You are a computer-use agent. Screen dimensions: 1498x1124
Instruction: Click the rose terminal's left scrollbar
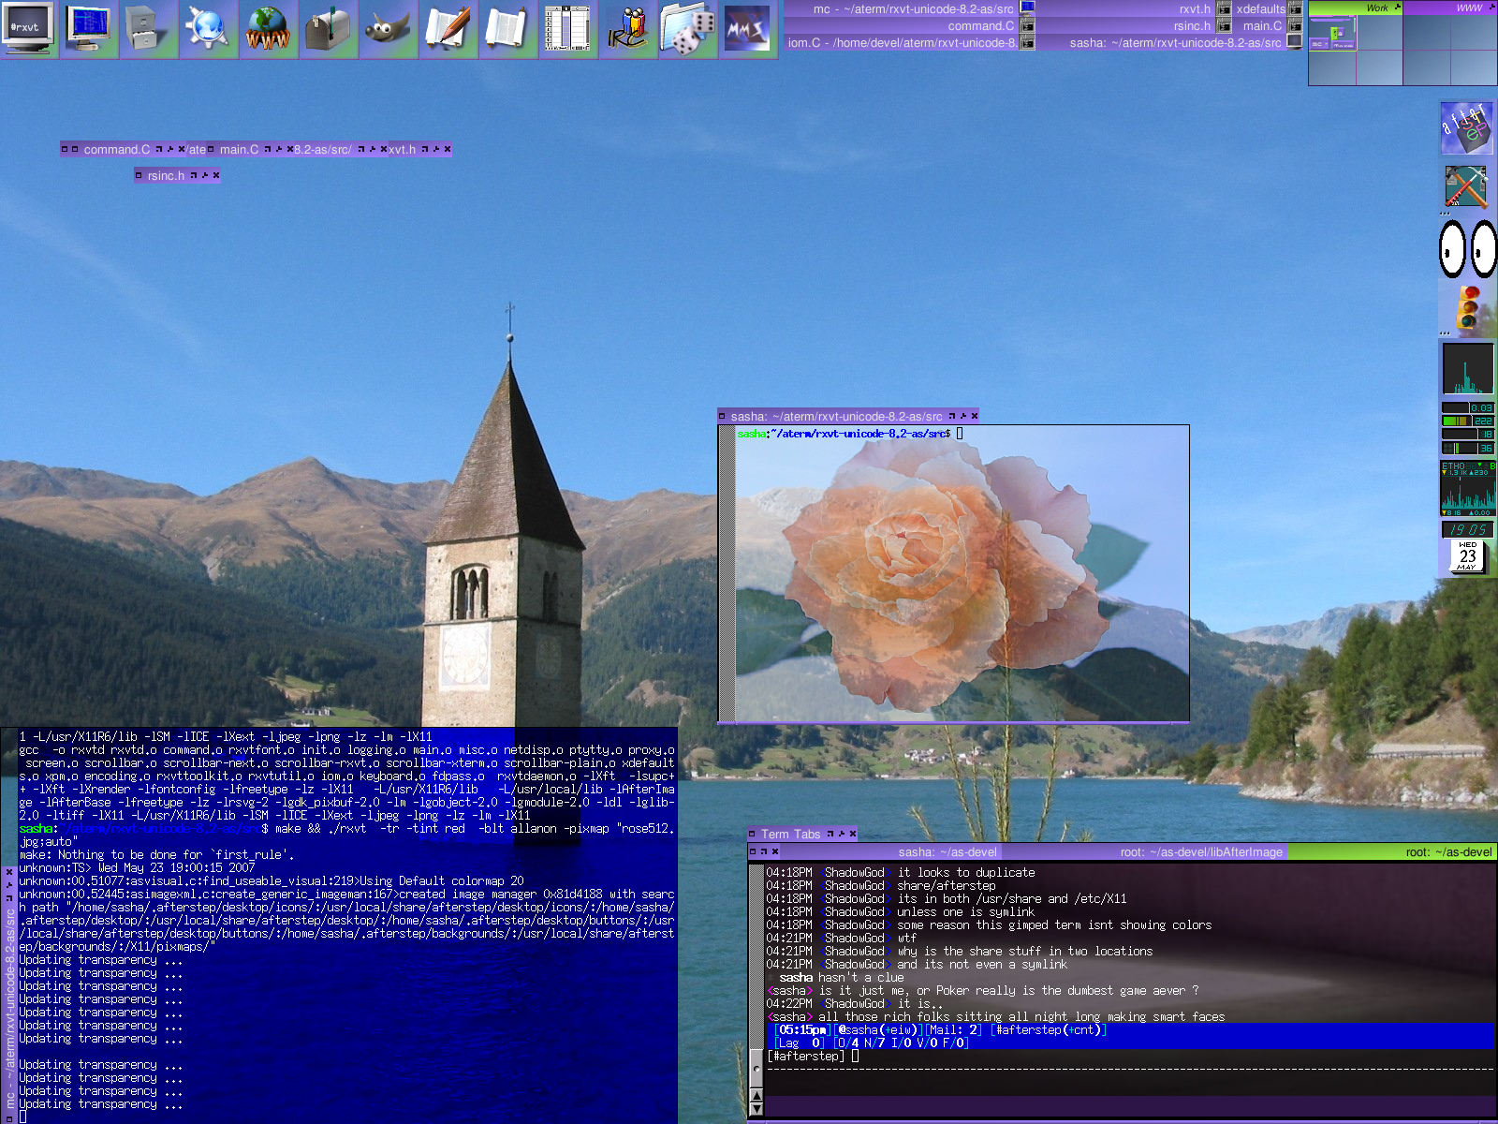pyautogui.click(x=727, y=573)
